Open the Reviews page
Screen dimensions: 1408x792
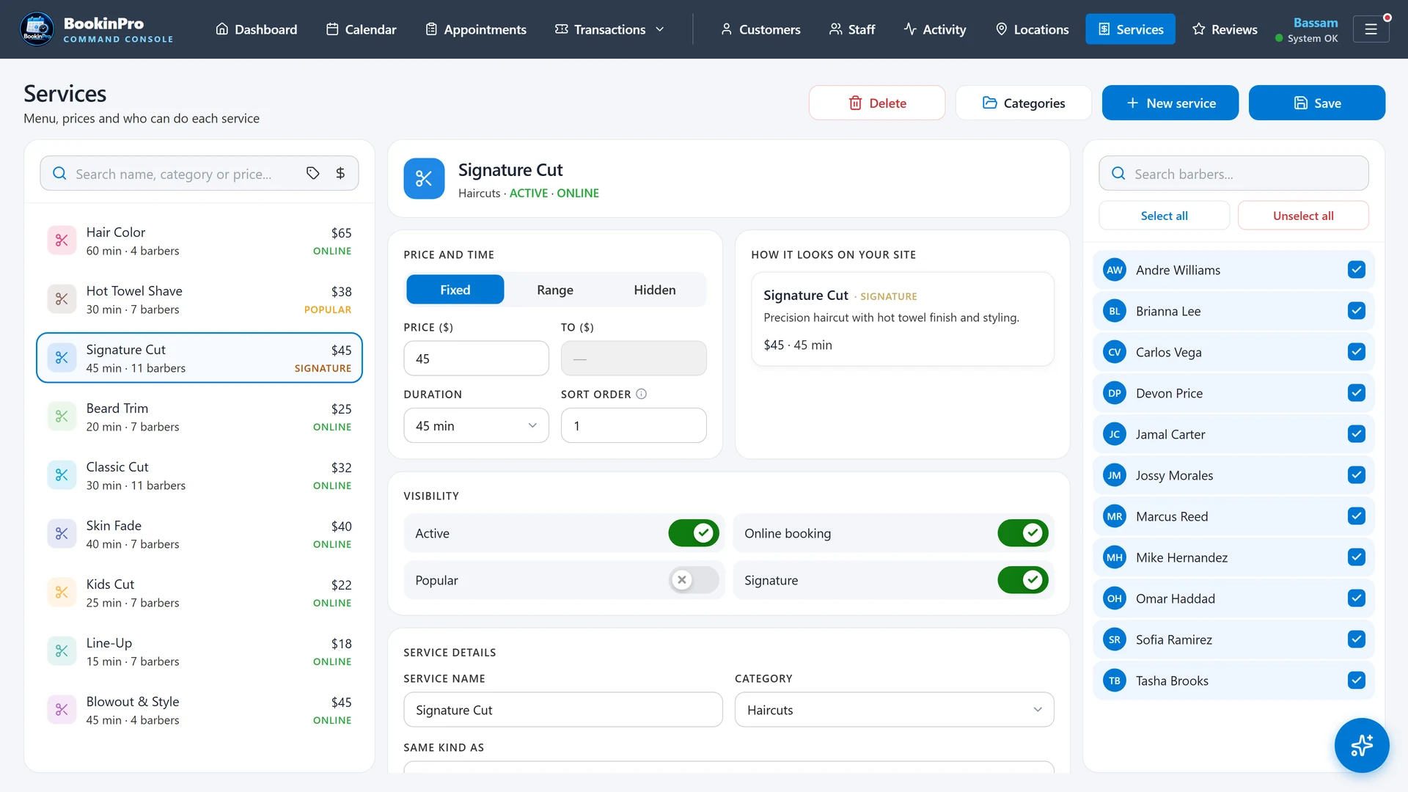coord(1225,29)
